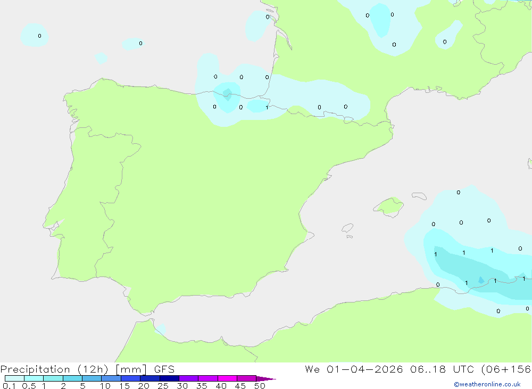Click the legend value '35'
This screenshot has width=532, height=389.
point(202,386)
